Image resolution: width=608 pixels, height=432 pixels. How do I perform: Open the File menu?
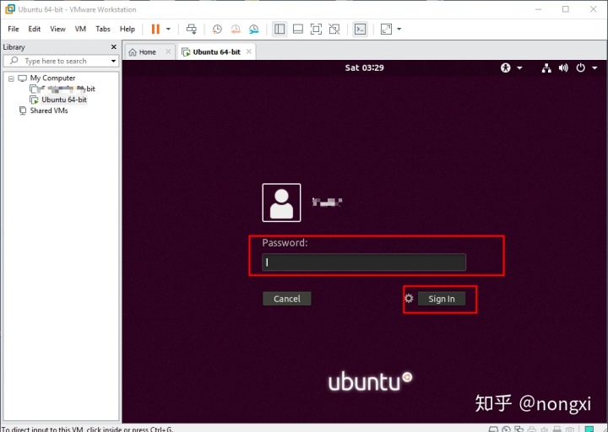(x=14, y=29)
